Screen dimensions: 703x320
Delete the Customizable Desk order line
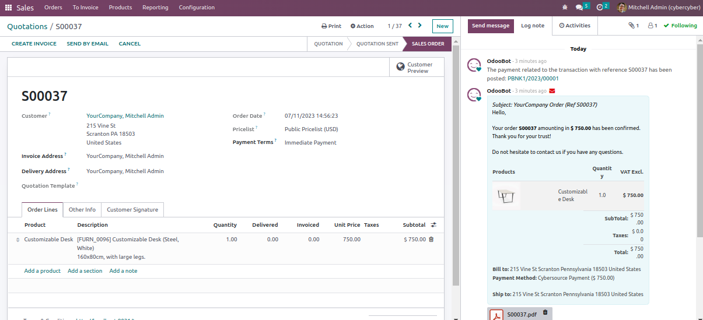pyautogui.click(x=431, y=239)
